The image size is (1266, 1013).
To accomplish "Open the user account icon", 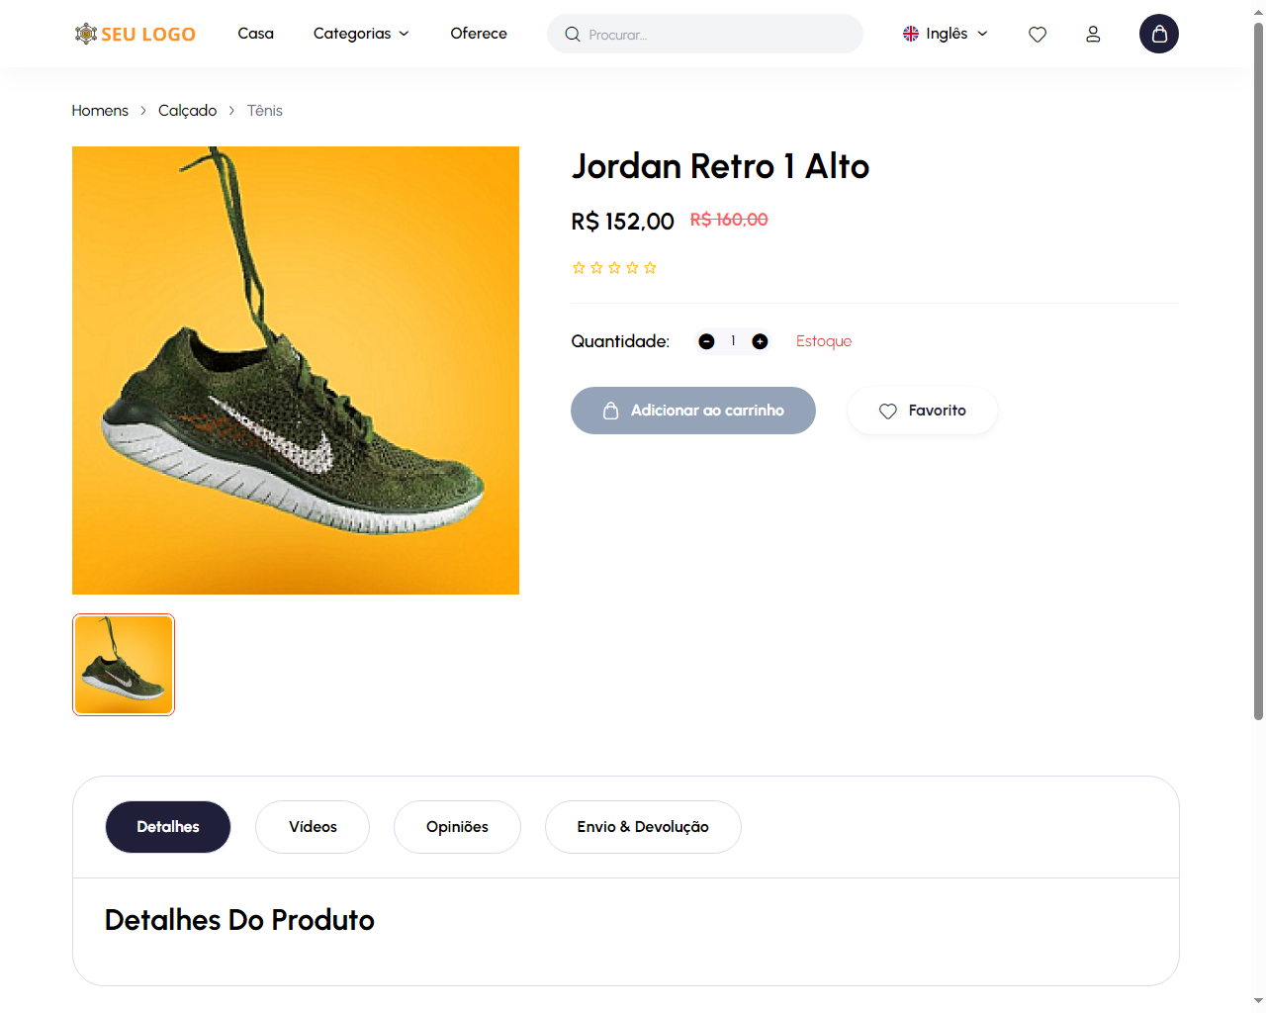I will [x=1093, y=35].
